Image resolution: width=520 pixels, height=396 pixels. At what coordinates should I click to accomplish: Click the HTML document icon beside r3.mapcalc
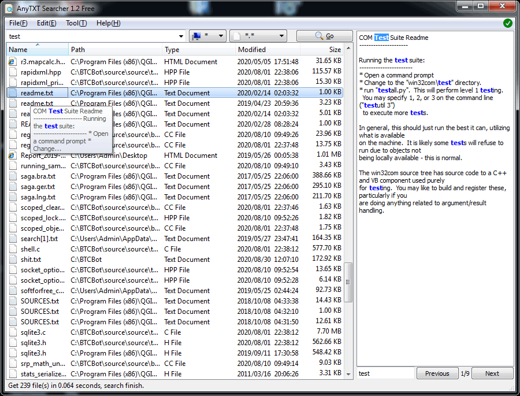tap(13, 61)
